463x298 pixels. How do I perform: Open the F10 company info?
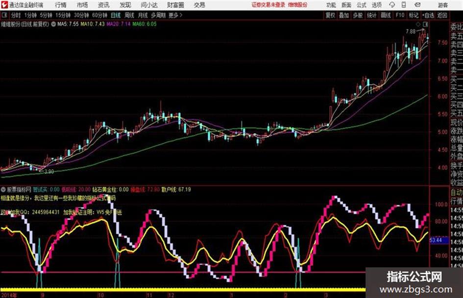tap(400, 15)
